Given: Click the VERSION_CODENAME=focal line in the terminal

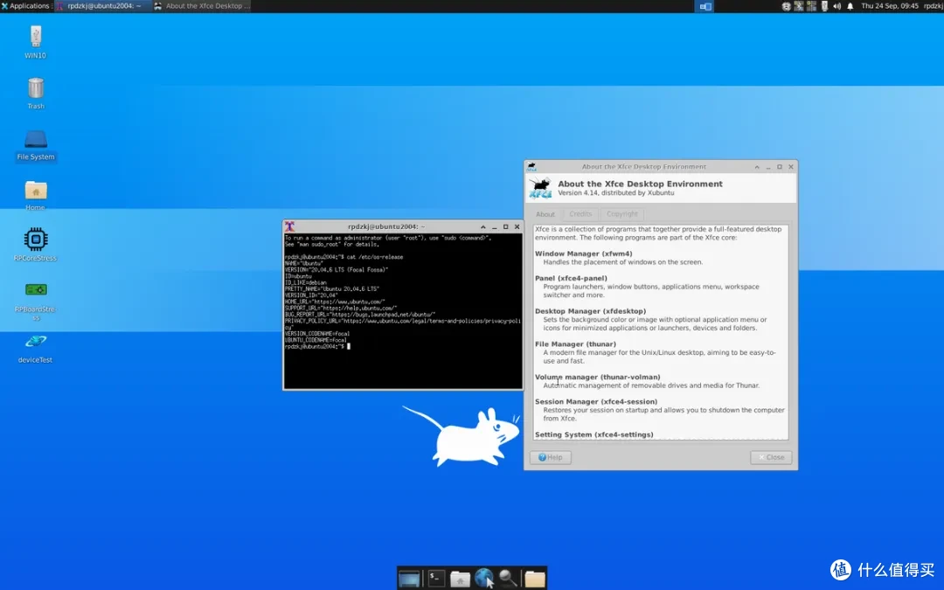Looking at the screenshot, I should (x=317, y=334).
